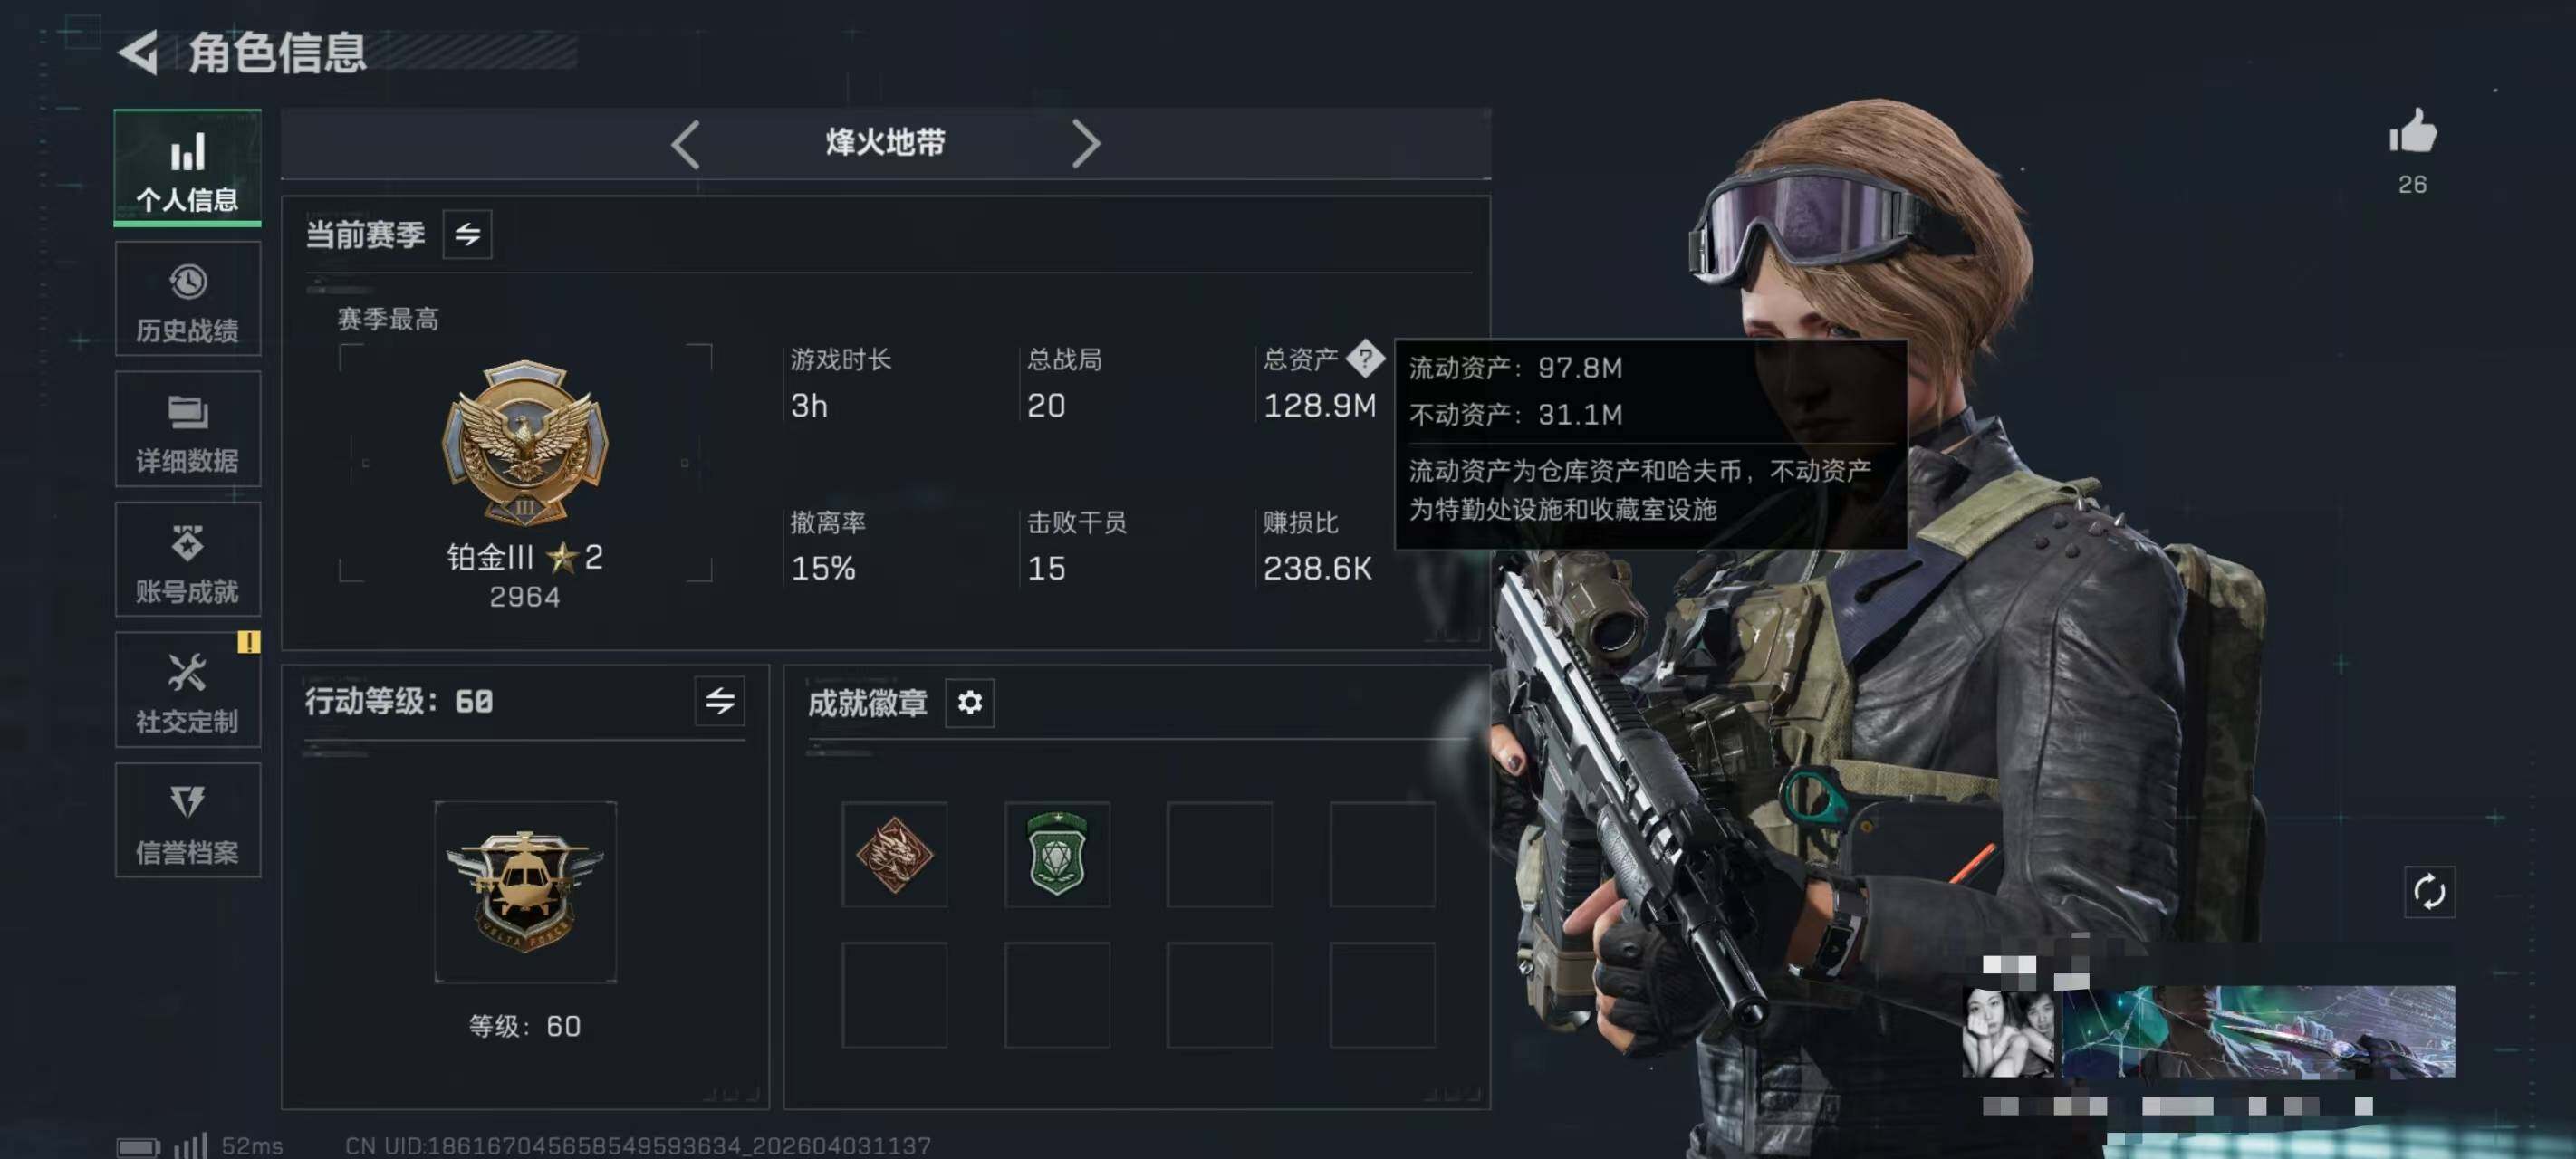Viewport: 2576px width, 1159px height.
Task: Open the 历史战绩 tab
Action: click(x=188, y=300)
